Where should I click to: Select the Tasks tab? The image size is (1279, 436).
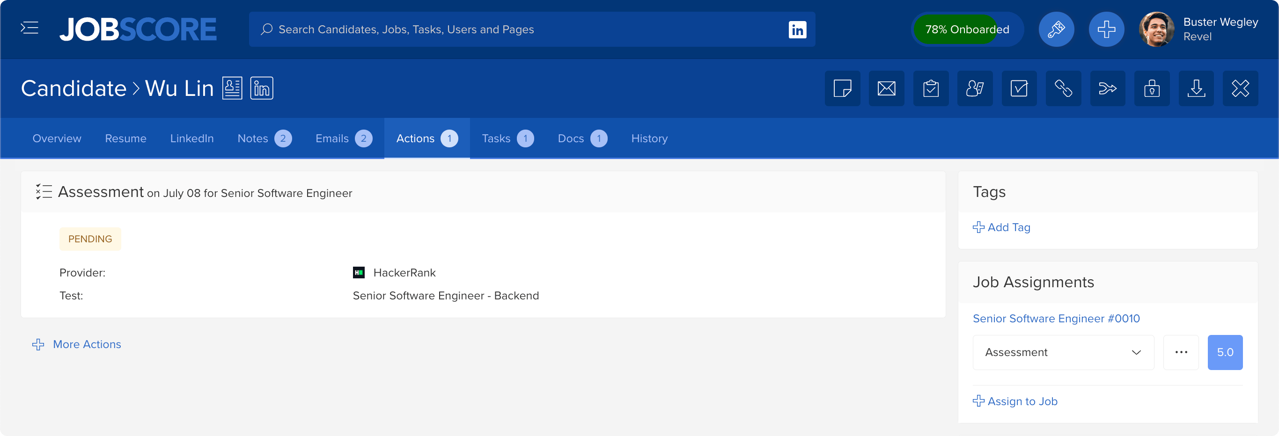[x=508, y=138]
